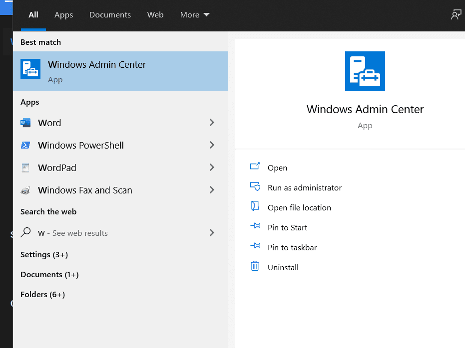Click the 'w - See web results' entry
The image size is (465, 348).
pyautogui.click(x=120, y=233)
